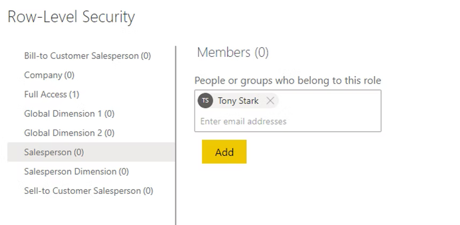
Task: Switch to Salesperson Dimension role
Action: click(x=76, y=171)
